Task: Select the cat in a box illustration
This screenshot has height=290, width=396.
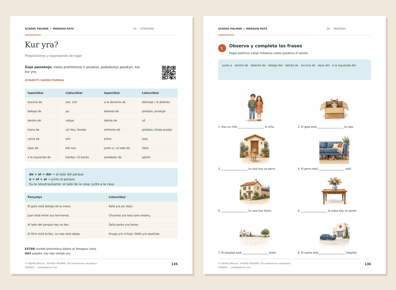Action: point(334,108)
